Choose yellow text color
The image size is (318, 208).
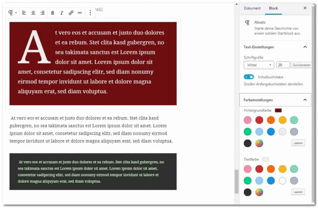pos(283,169)
